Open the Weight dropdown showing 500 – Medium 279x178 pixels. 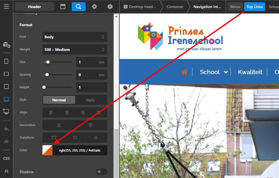[x=75, y=49]
